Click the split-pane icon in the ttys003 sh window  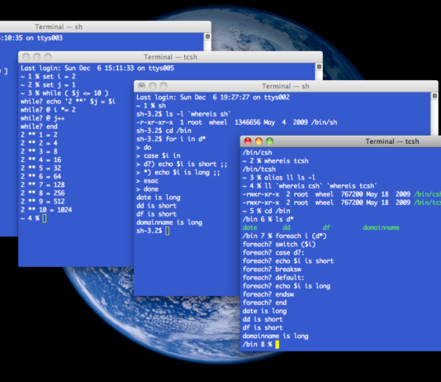pyautogui.click(x=207, y=36)
